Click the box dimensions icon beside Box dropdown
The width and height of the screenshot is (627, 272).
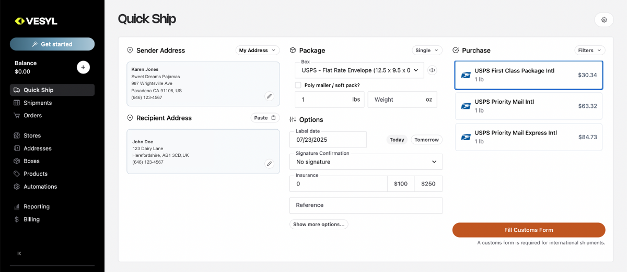tap(432, 70)
